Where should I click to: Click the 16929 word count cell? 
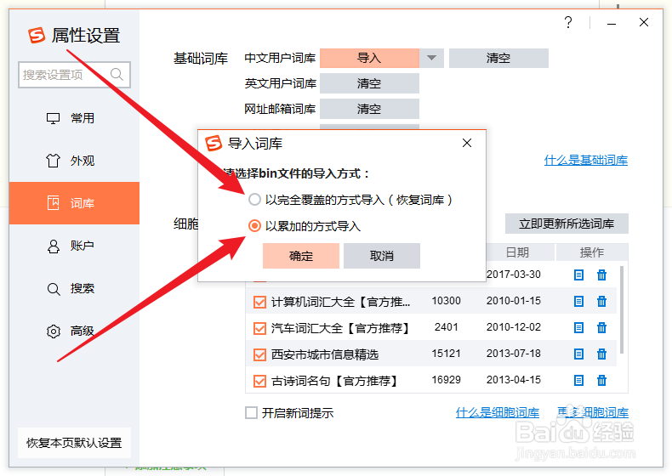pyautogui.click(x=446, y=380)
